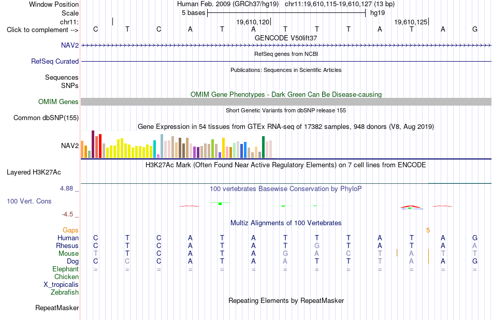Image resolution: width=492 pixels, height=320 pixels.
Task: Click the "RefSeq Curated" track label
Action: [54, 62]
